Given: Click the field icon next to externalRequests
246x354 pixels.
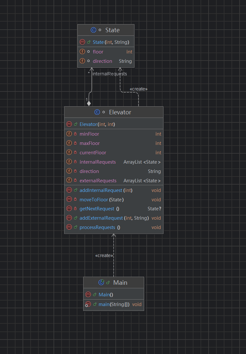Looking at the screenshot, I should pos(69,180).
